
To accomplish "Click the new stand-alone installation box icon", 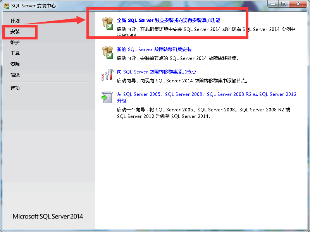I will (107, 24).
